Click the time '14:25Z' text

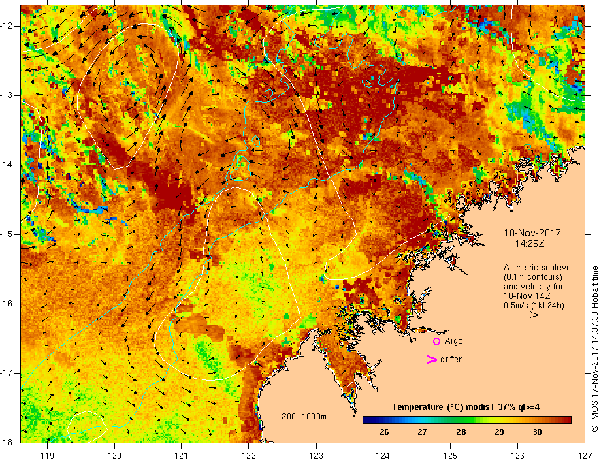(529, 244)
